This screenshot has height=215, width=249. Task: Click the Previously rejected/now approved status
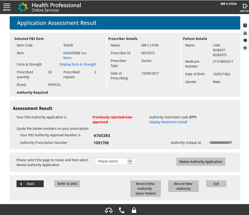(112, 119)
